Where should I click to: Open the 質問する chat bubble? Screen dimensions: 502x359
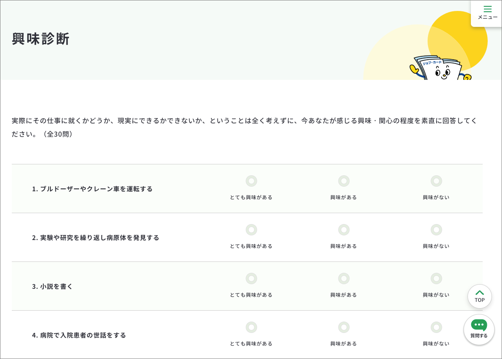coord(479,329)
